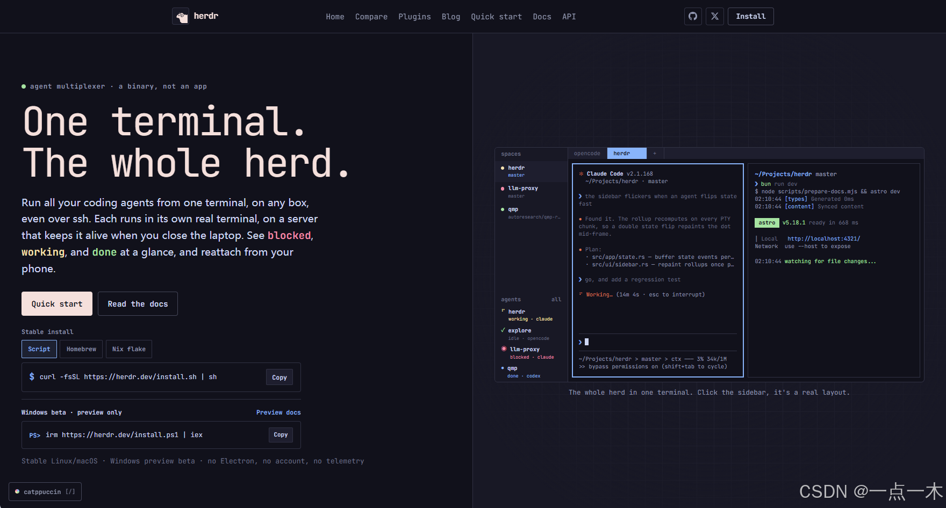Select the explore idle agent row
This screenshot has width=946, height=508.
point(531,334)
